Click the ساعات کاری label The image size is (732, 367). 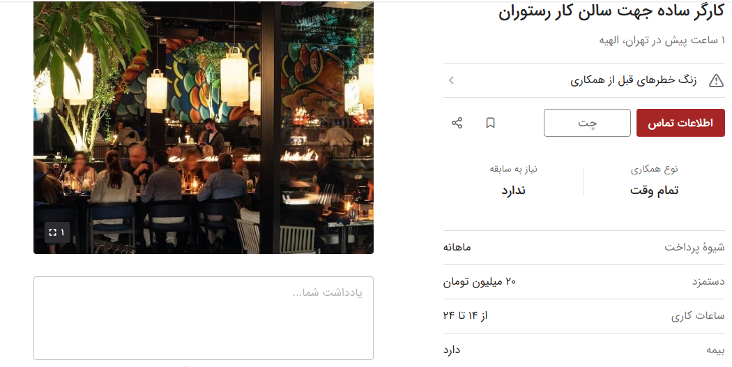[698, 316]
